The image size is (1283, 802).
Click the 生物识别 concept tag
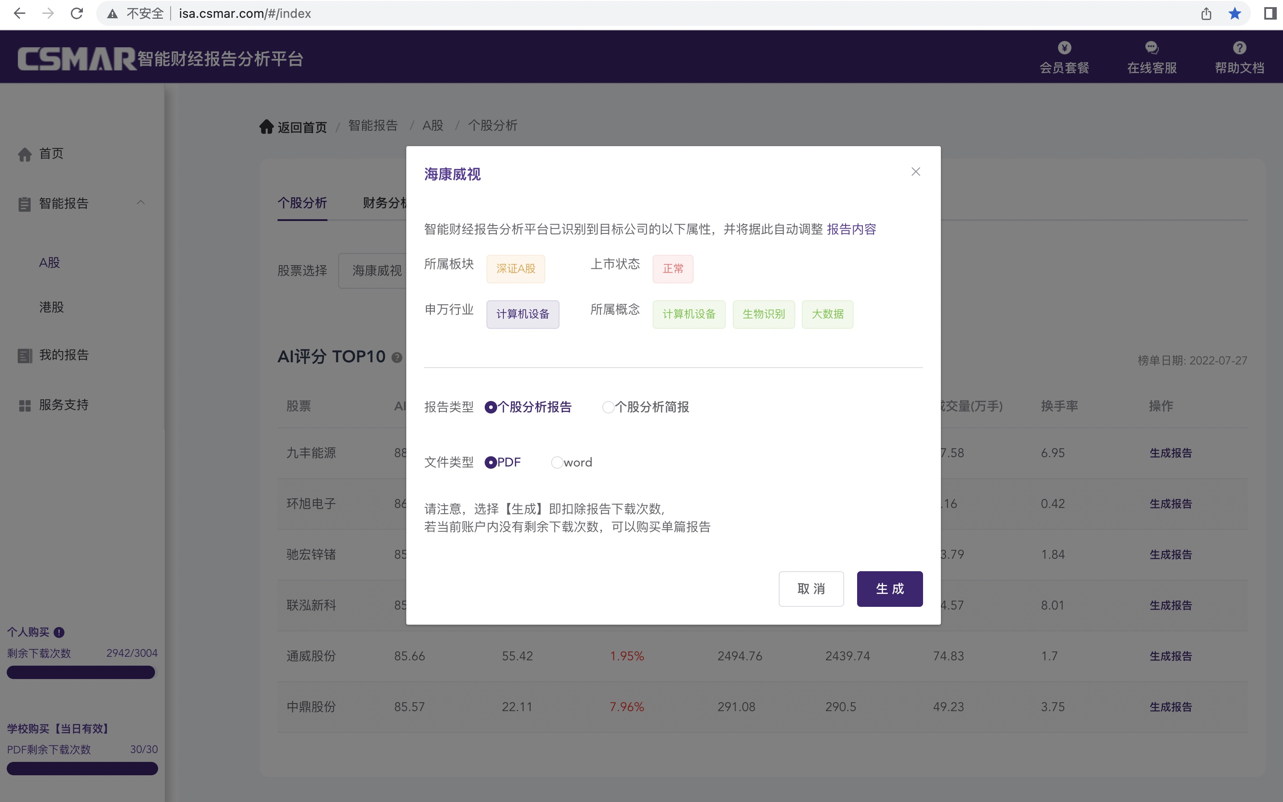764,315
